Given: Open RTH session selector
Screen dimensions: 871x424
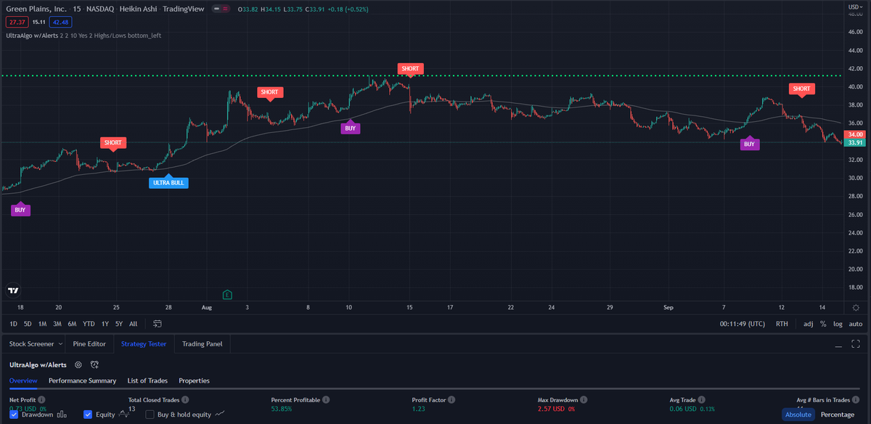Looking at the screenshot, I should click(782, 324).
